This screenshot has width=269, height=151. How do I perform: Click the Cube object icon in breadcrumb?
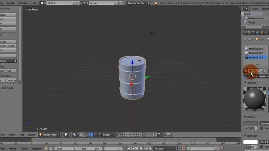tap(257, 39)
